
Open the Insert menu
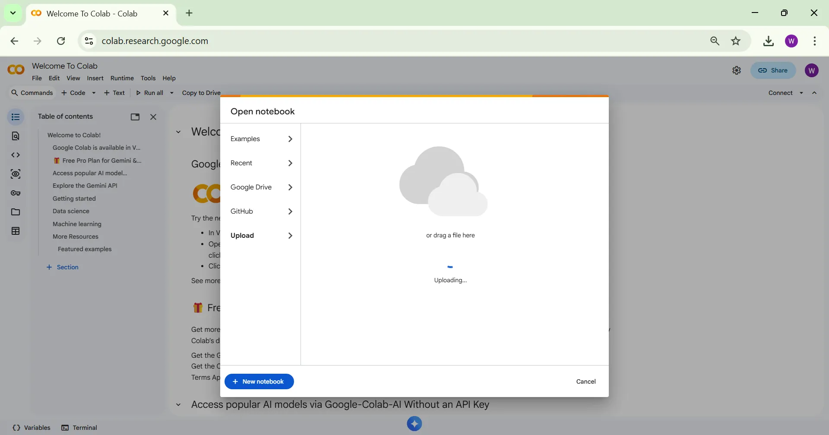click(x=95, y=78)
